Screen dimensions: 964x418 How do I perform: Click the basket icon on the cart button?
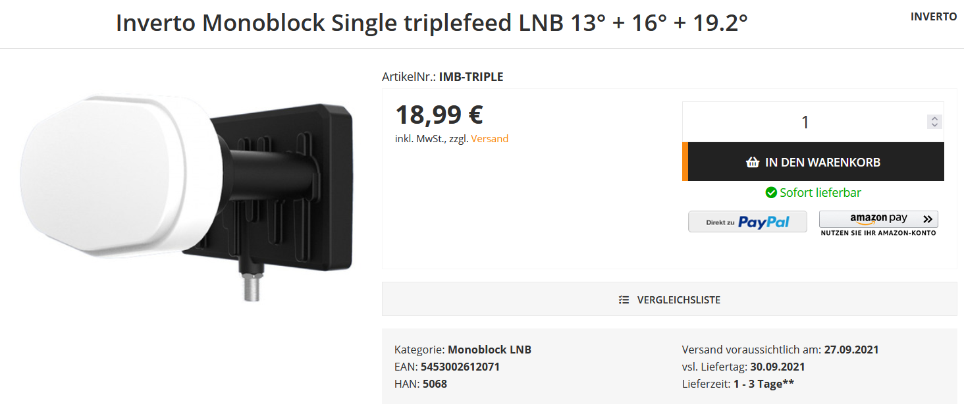753,162
